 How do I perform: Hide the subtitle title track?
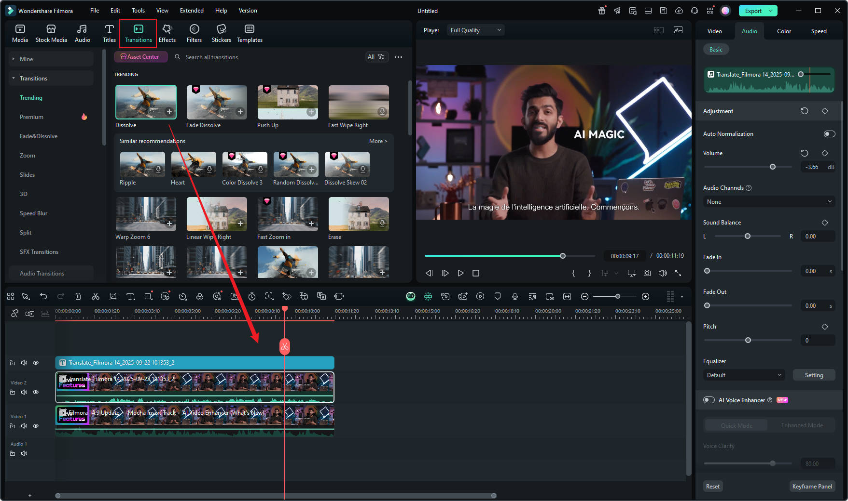coord(36,363)
